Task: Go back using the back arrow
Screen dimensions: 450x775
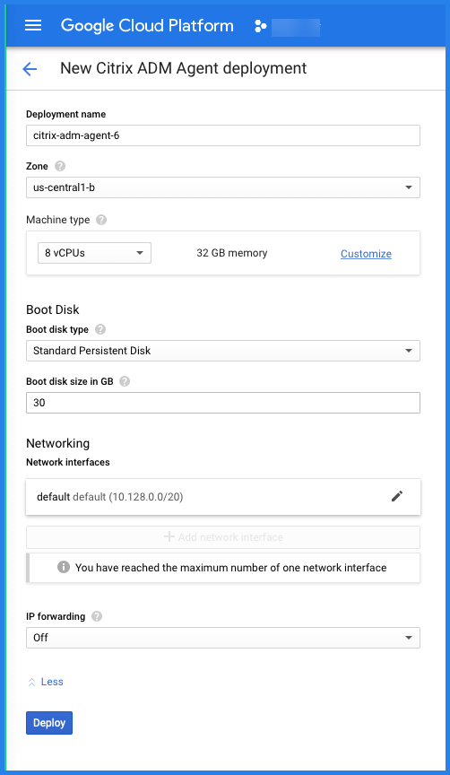Action: pos(30,69)
